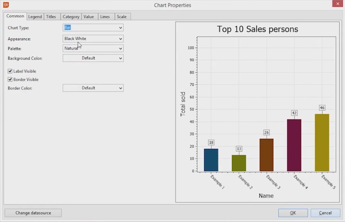345x222 pixels.
Task: Select the Value tab
Action: (x=89, y=17)
